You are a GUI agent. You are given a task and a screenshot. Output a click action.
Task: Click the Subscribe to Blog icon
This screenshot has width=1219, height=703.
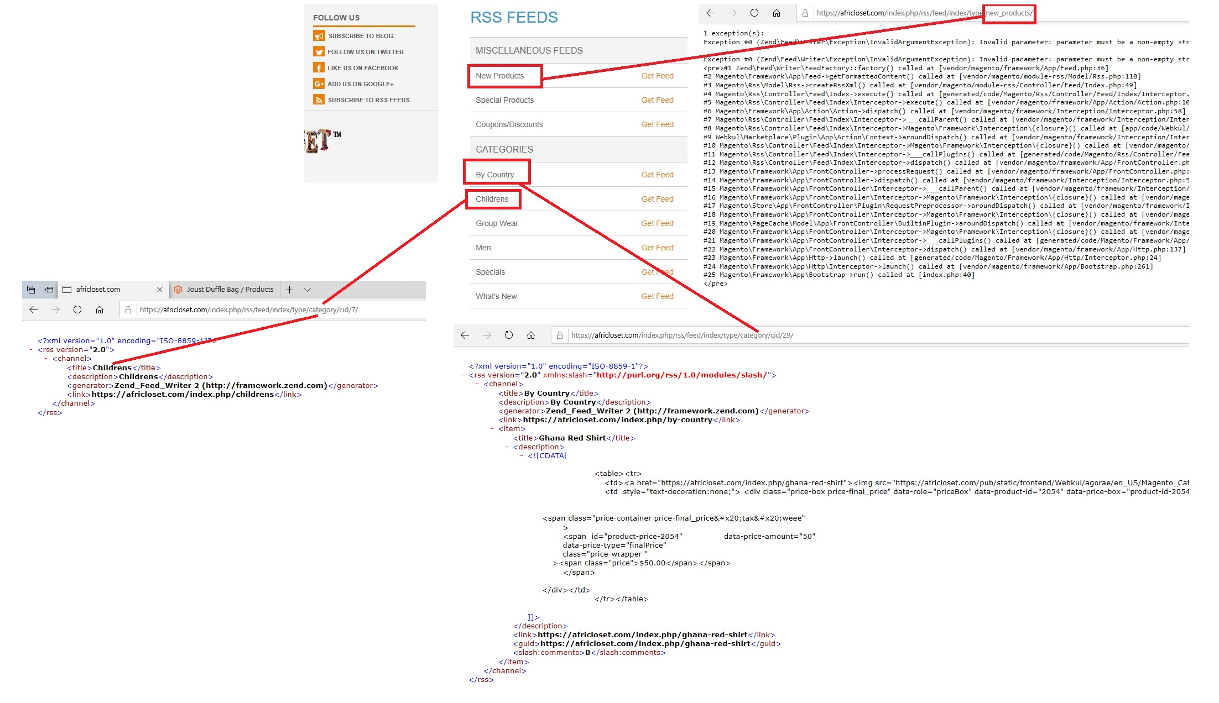pos(319,35)
